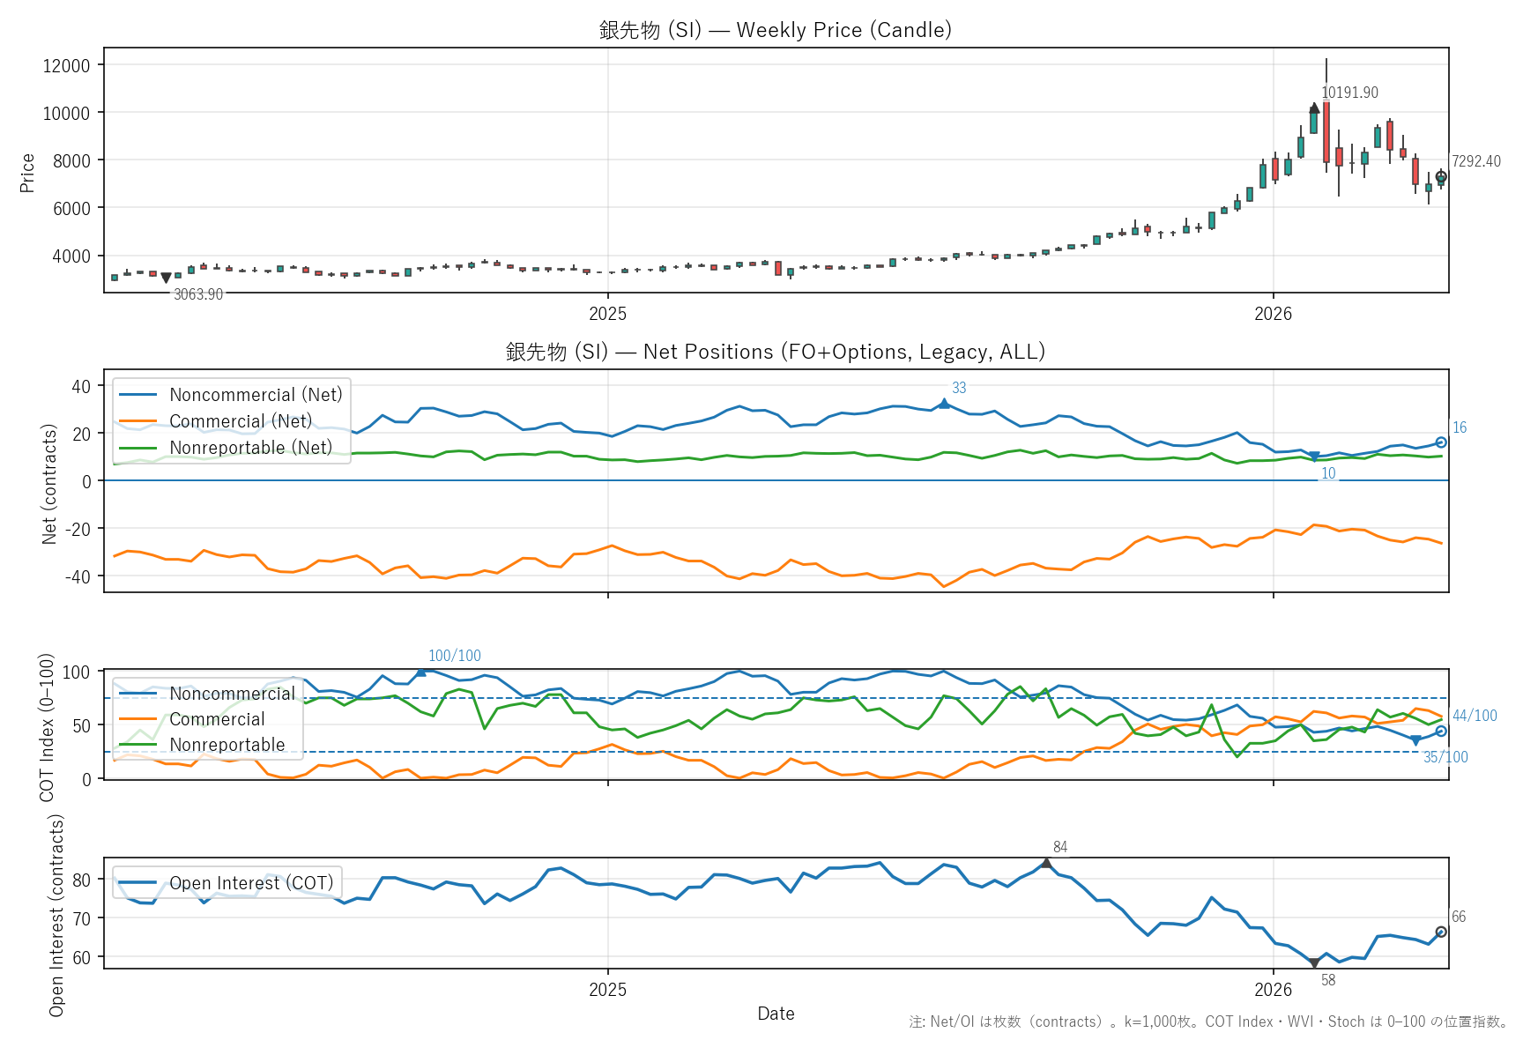Click the Open Interest peak marker labeled 84
Image resolution: width=1523 pixels, height=1040 pixels.
pyautogui.click(x=1046, y=863)
